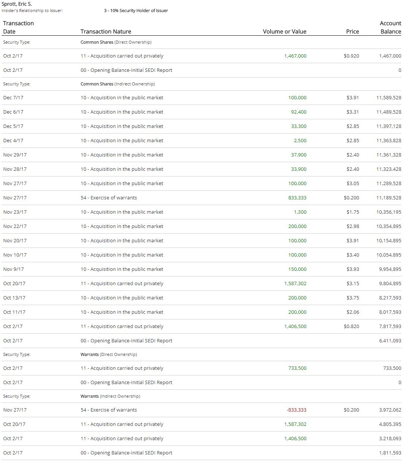Click the price "$3.31"
Image resolution: width=405 pixels, height=462 pixels.
(353, 112)
